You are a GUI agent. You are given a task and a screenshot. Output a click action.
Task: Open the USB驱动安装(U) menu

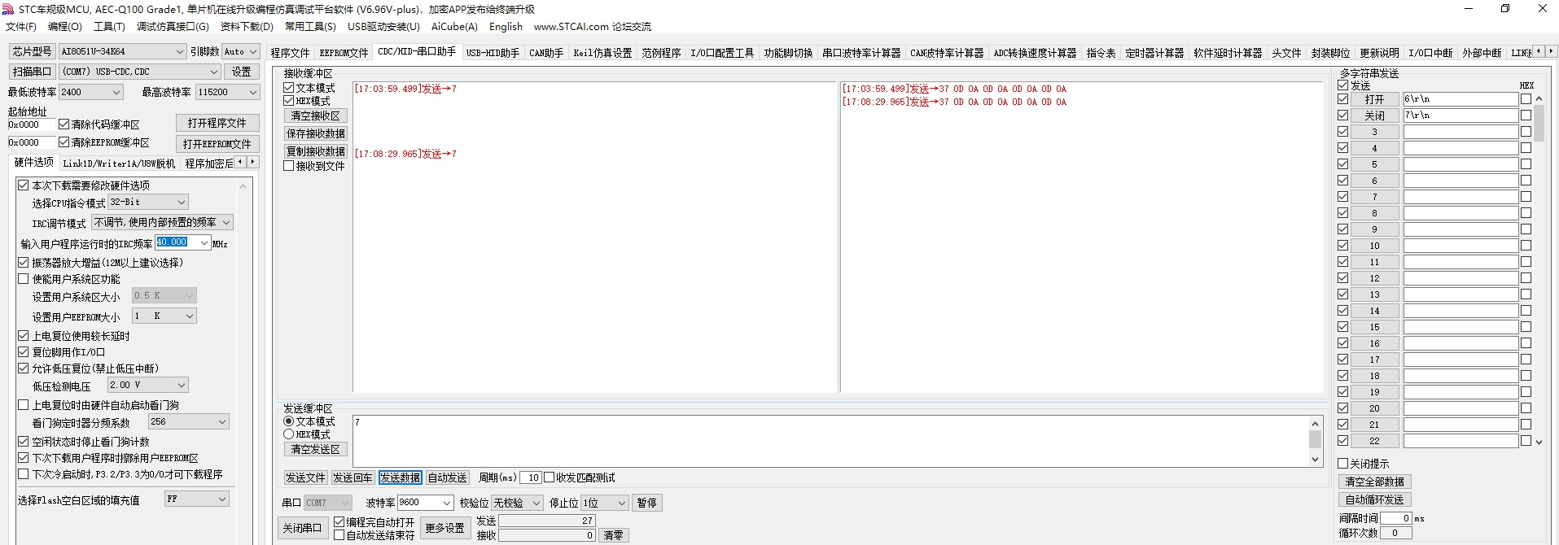coord(383,27)
